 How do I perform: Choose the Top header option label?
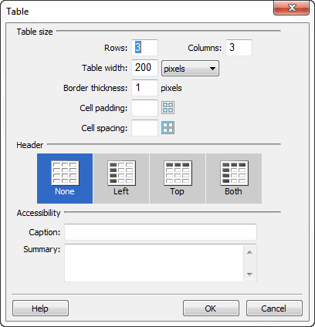click(177, 191)
